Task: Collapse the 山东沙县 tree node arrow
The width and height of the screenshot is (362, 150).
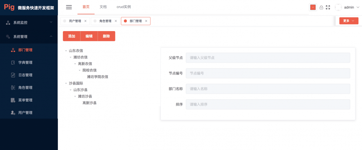Action: (71, 90)
